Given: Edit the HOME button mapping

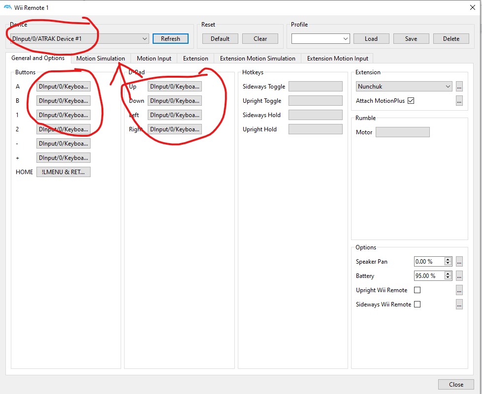Looking at the screenshot, I should point(64,172).
